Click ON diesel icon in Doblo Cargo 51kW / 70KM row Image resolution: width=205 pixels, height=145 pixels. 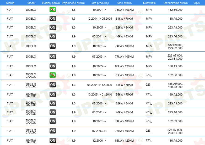[52, 85]
